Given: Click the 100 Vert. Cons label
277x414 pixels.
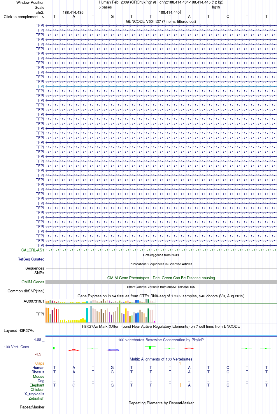Looking at the screenshot, I should click(x=16, y=347).
